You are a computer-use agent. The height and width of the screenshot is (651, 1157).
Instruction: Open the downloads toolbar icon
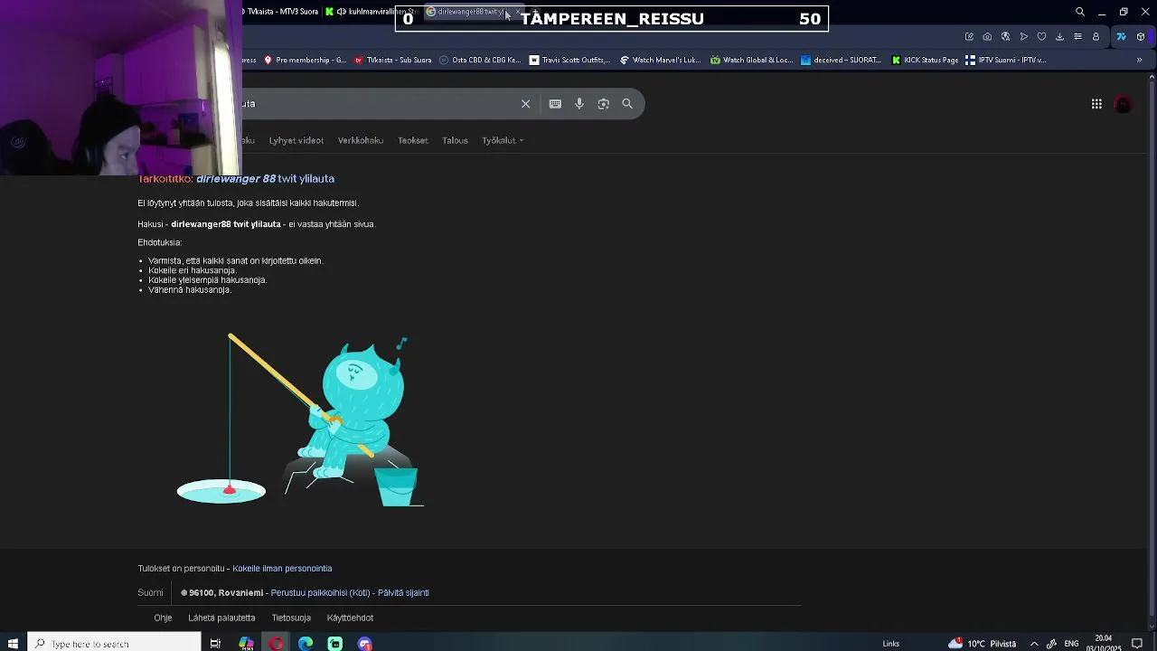tap(1059, 37)
